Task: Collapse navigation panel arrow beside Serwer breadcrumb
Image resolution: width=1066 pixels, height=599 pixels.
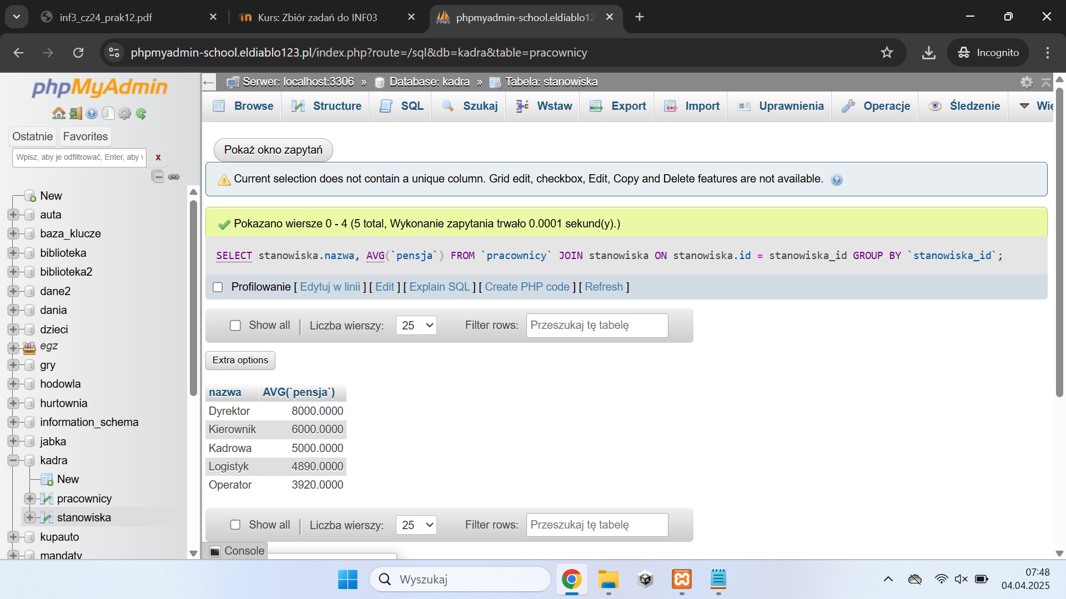Action: pos(208,83)
